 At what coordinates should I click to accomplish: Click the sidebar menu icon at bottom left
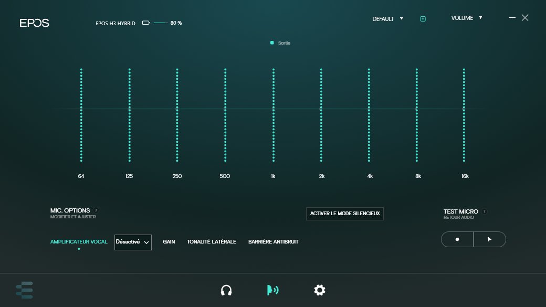pos(24,290)
